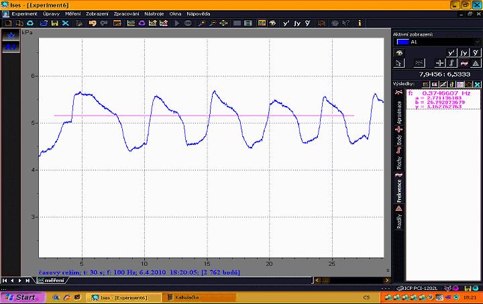Select the Body vertical tab

tap(399, 136)
